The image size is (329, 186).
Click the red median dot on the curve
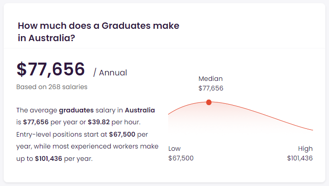tap(209, 102)
